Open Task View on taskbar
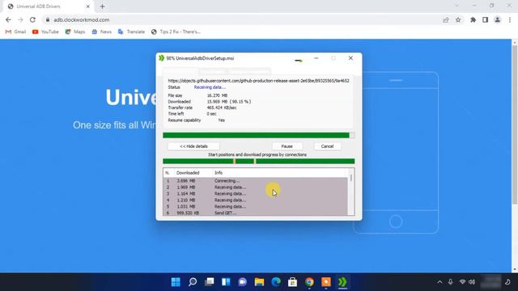This screenshot has width=518, height=291. (210, 282)
